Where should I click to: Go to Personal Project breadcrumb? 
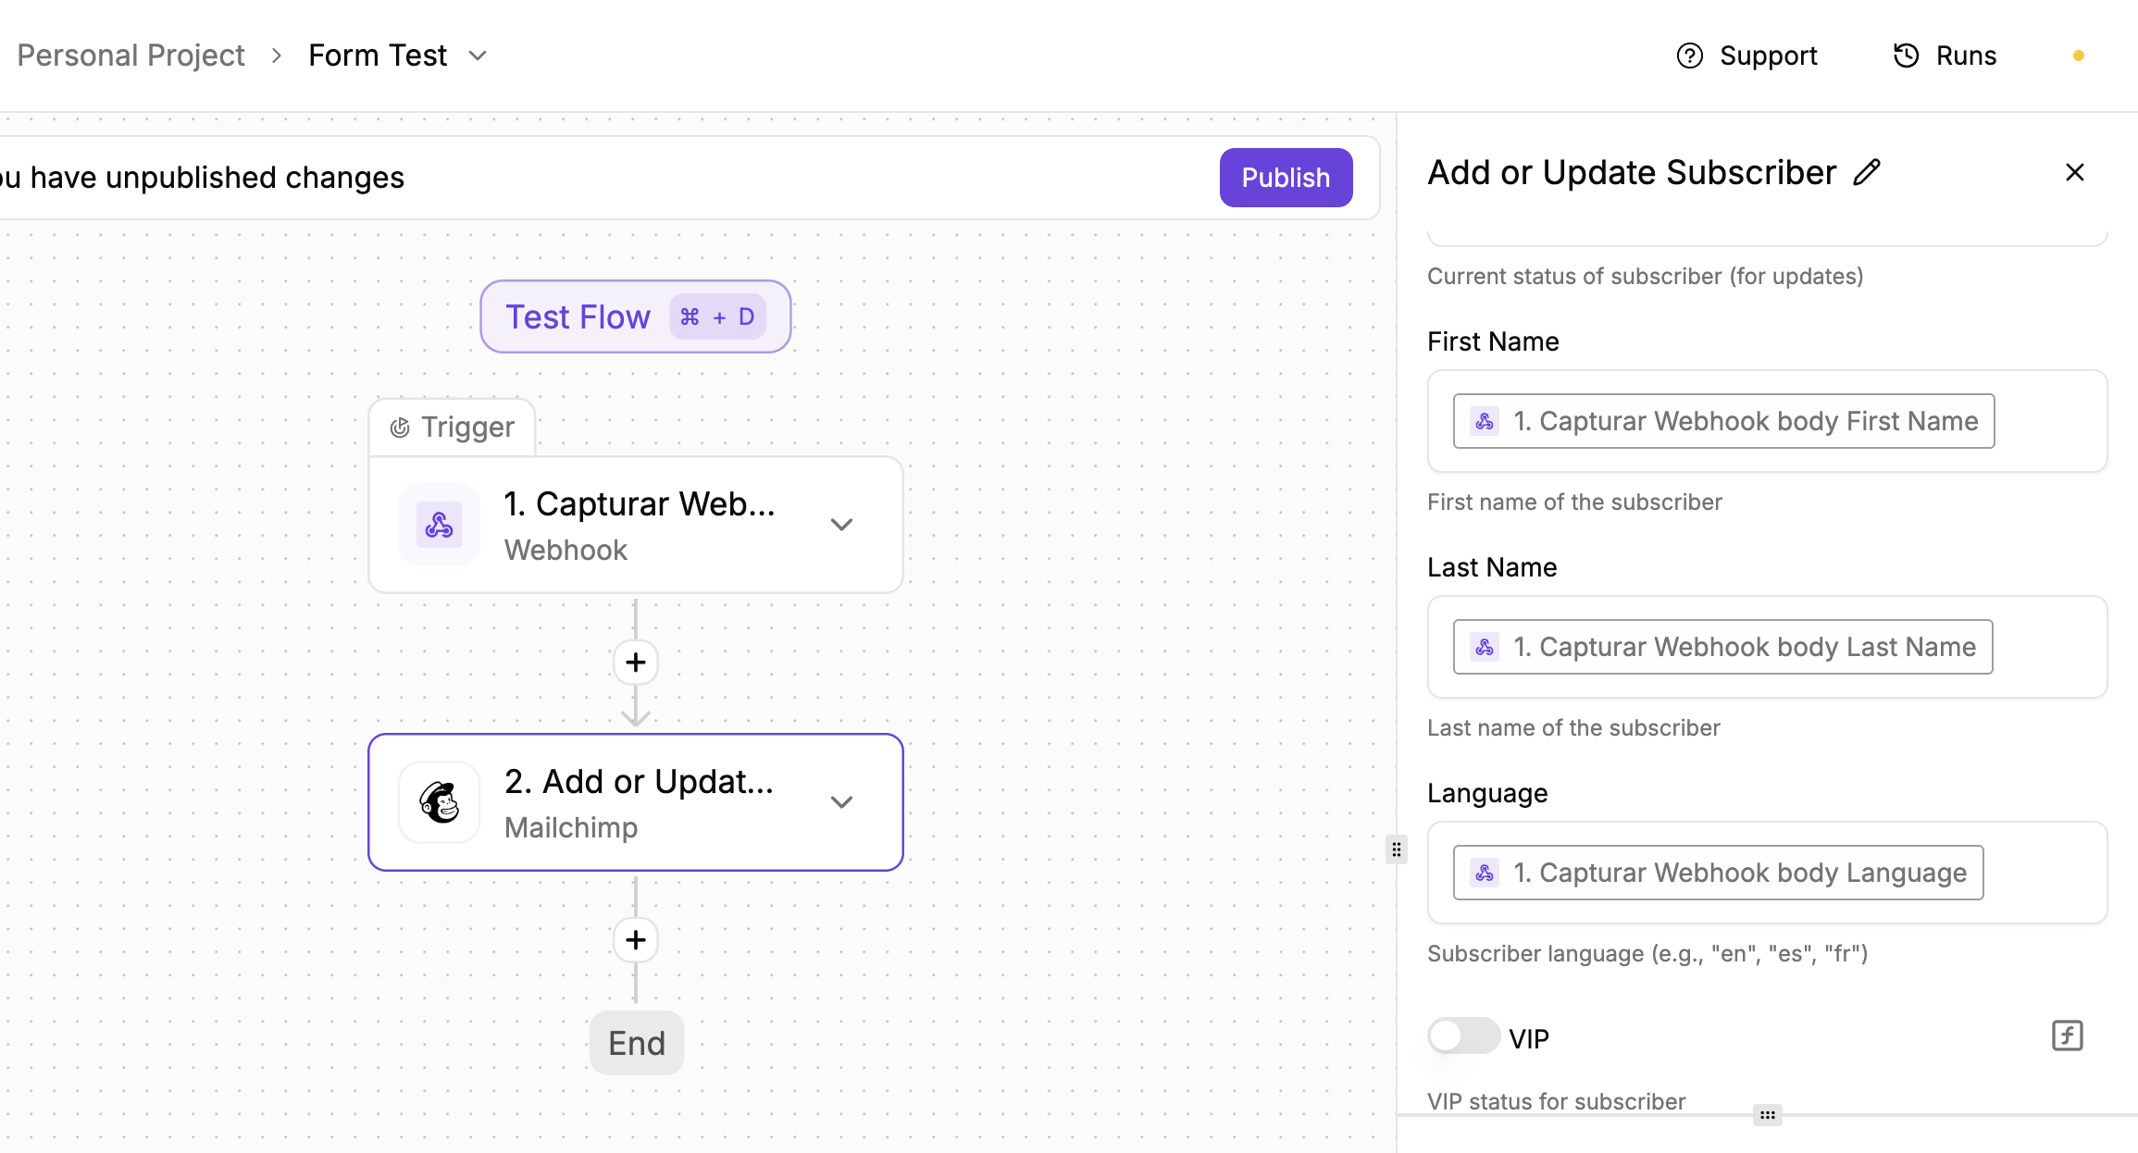(131, 56)
